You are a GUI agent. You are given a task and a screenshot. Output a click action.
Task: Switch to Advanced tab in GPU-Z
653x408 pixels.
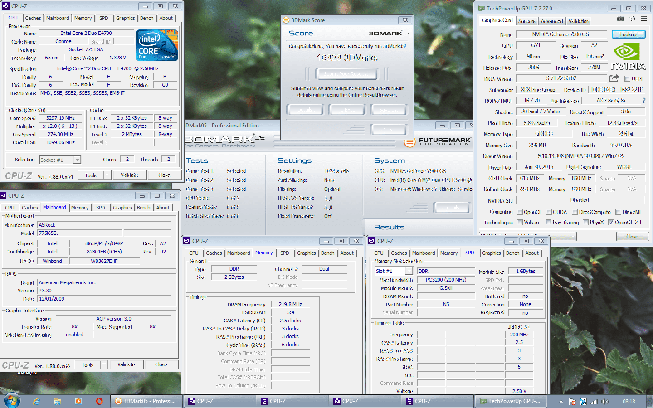tap(551, 21)
